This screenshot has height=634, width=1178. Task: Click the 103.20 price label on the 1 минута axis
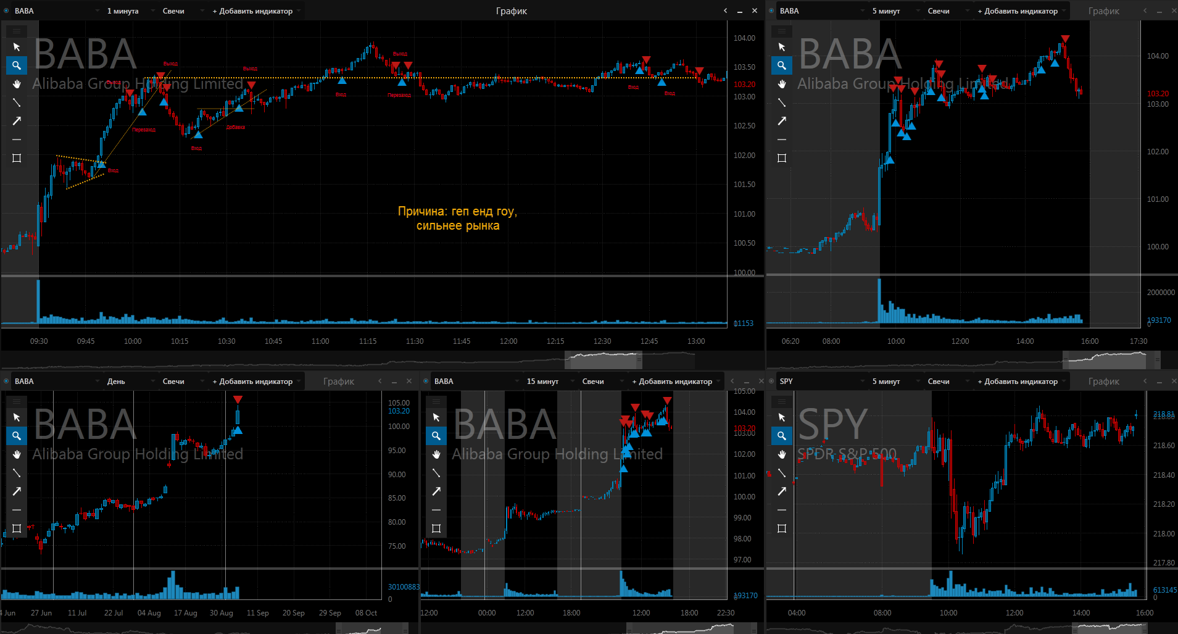[x=744, y=85]
